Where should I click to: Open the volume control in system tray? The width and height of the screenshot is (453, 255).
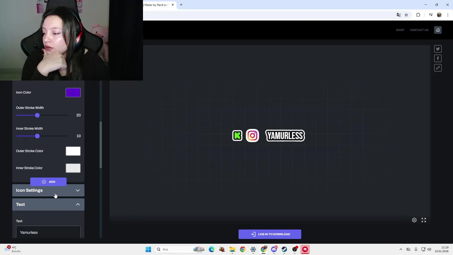[x=429, y=249]
